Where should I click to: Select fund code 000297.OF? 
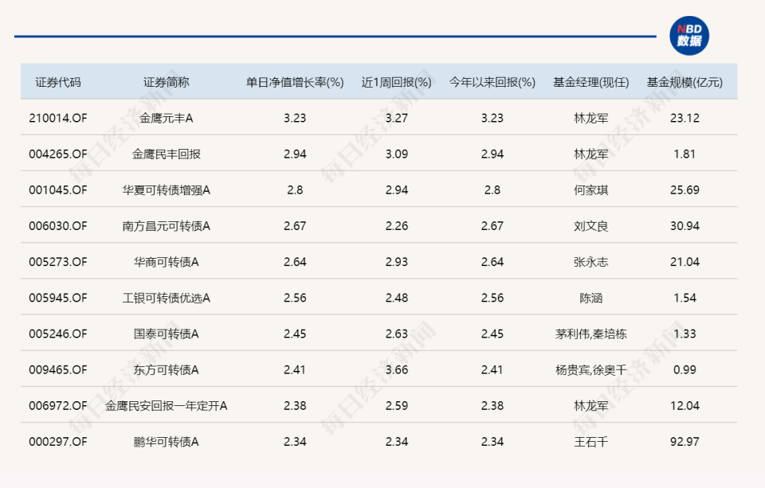point(57,441)
